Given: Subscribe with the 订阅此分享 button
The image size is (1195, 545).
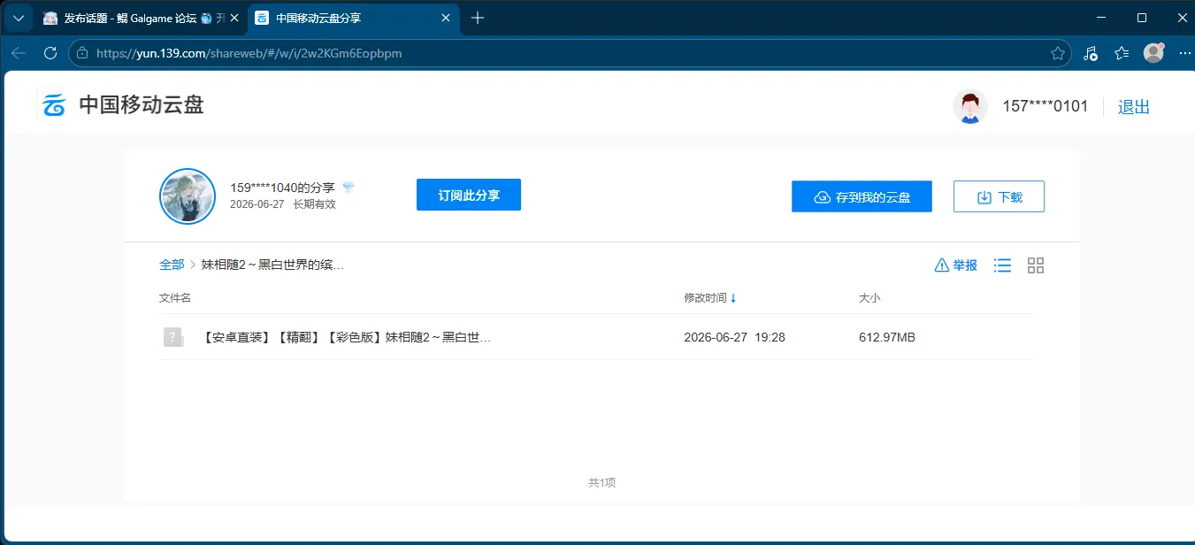Looking at the screenshot, I should pos(469,195).
